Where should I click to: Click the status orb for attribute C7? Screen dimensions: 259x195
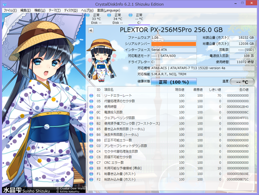coord(91,163)
